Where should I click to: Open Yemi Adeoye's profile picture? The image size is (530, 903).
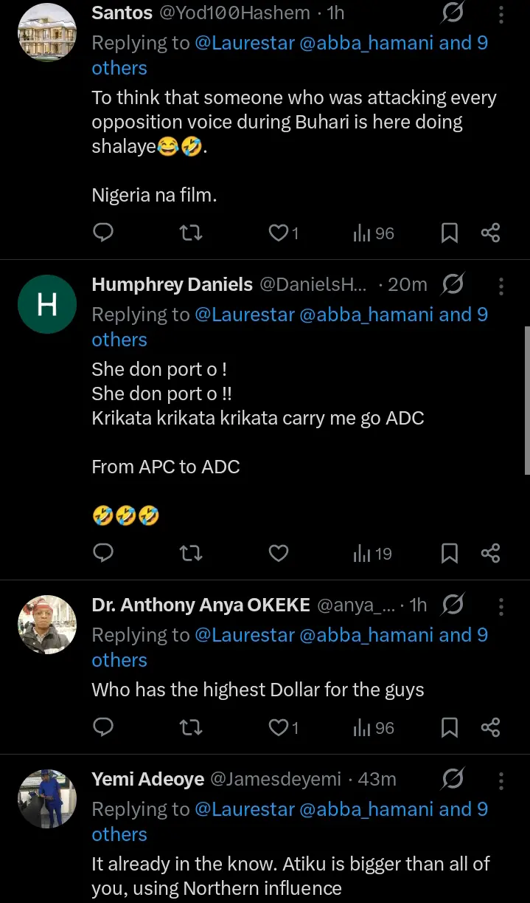point(47,798)
